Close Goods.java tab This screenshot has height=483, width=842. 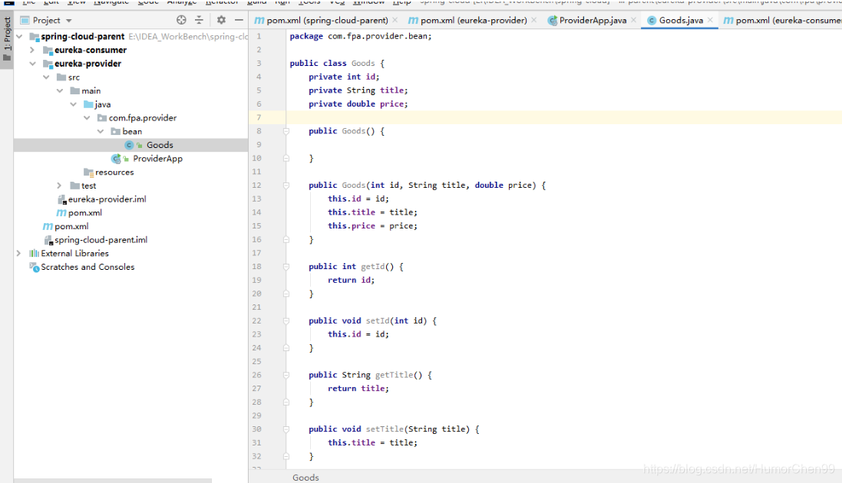(x=710, y=20)
